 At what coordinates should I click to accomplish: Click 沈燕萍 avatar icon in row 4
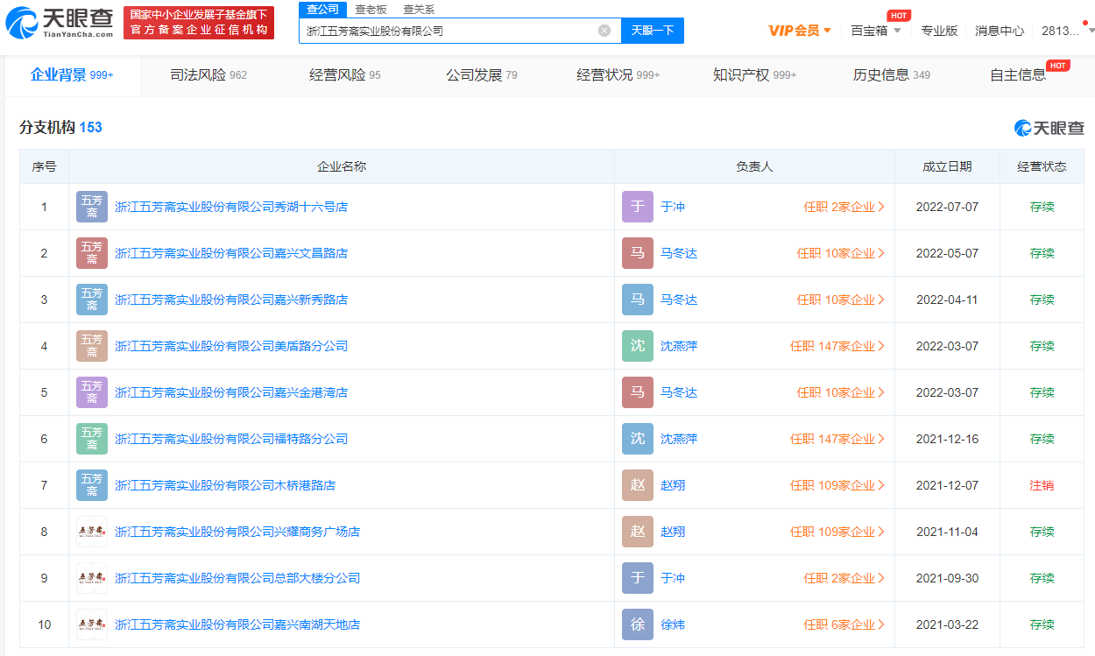pyautogui.click(x=637, y=346)
